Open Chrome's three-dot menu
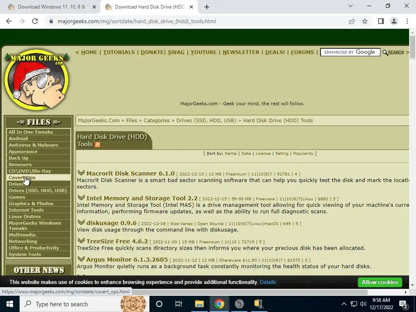 click(x=407, y=21)
